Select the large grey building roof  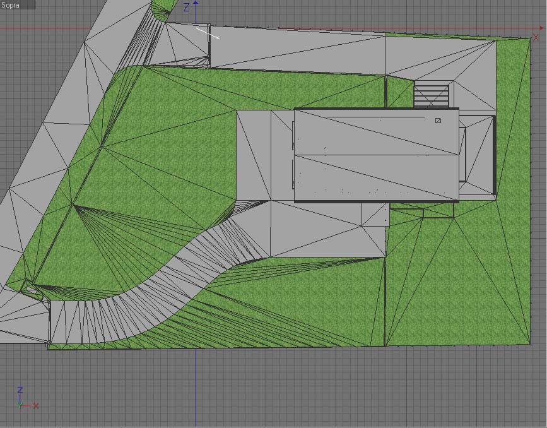(377, 155)
